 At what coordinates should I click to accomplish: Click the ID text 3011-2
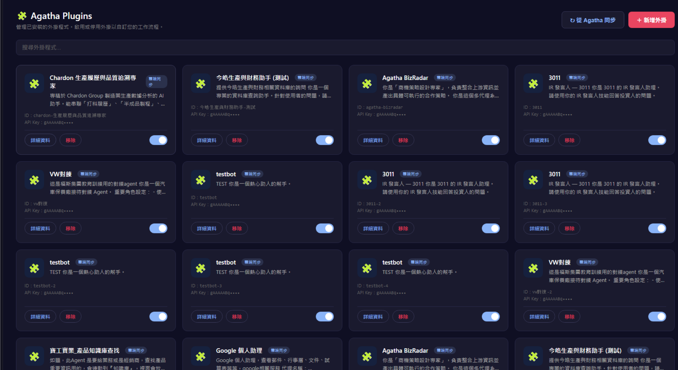tap(373, 204)
